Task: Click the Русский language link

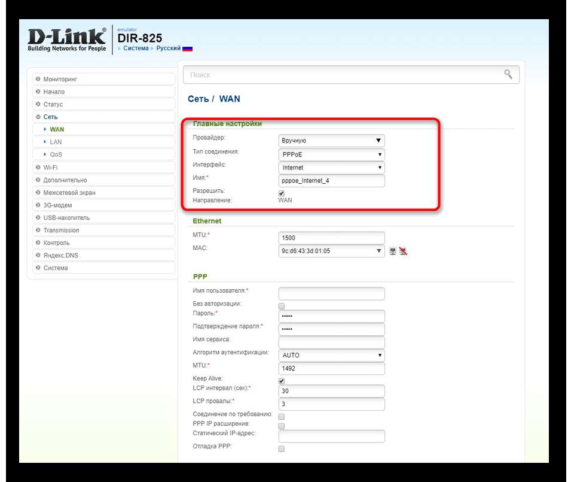Action: point(168,48)
